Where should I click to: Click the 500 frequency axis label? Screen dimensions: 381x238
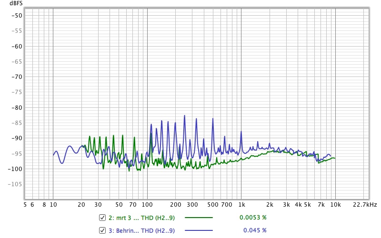[213, 205]
